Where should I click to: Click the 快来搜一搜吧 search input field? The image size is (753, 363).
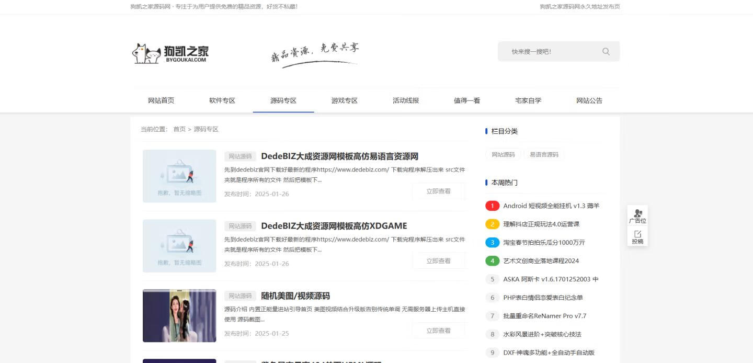pyautogui.click(x=549, y=51)
